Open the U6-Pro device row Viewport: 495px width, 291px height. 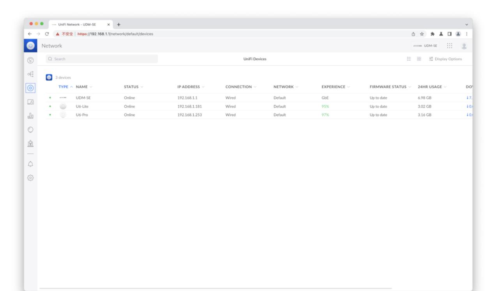pos(82,115)
